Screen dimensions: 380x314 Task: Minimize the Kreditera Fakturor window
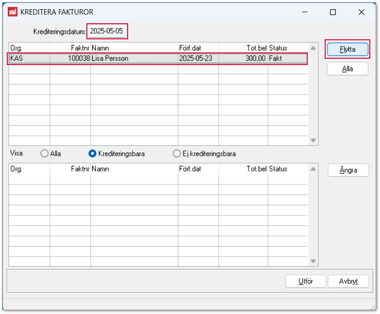click(x=305, y=12)
